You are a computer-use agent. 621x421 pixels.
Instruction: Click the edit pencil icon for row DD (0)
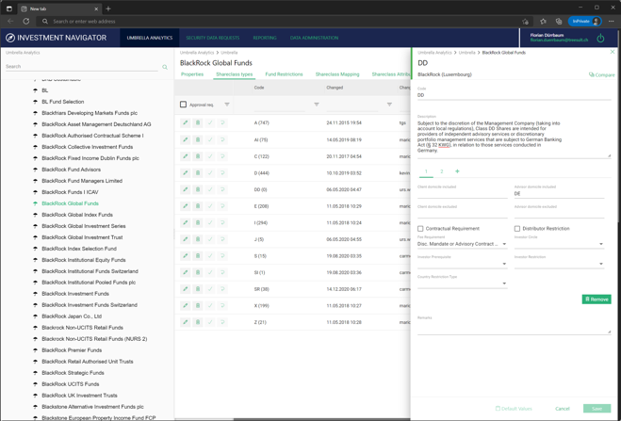185,189
